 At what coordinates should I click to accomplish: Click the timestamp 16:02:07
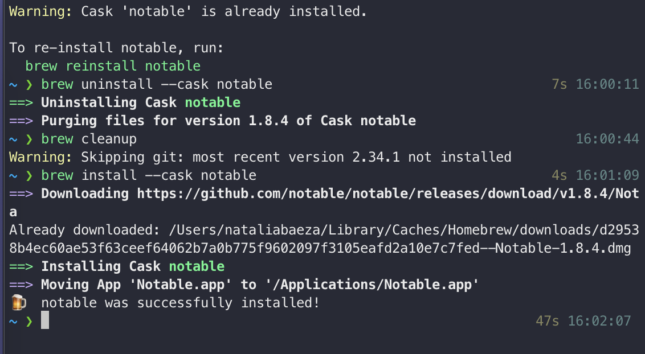pyautogui.click(x=599, y=321)
